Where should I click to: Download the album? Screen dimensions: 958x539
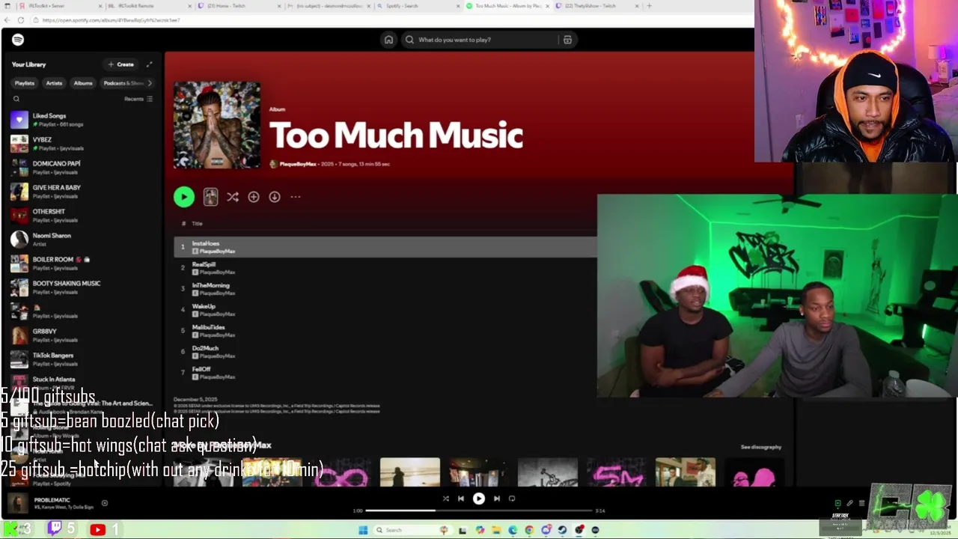pos(275,197)
